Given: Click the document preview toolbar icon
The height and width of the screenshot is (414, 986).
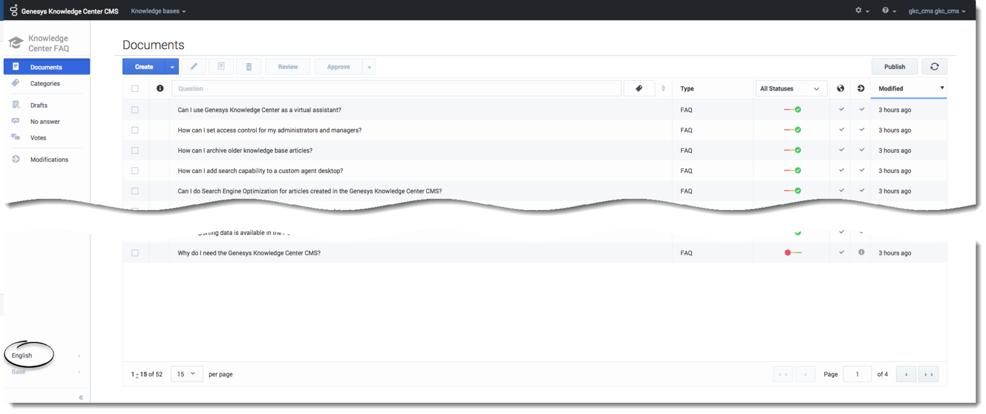Looking at the screenshot, I should [x=221, y=67].
